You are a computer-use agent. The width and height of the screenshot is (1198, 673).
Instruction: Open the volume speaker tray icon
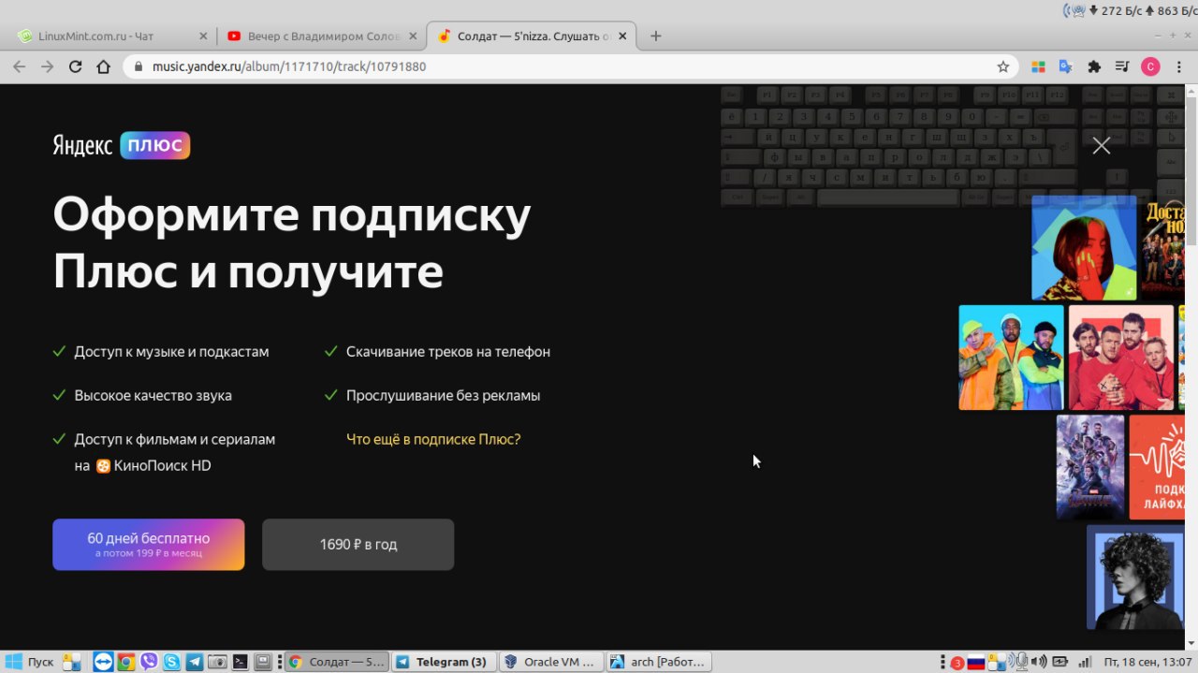[1040, 662]
